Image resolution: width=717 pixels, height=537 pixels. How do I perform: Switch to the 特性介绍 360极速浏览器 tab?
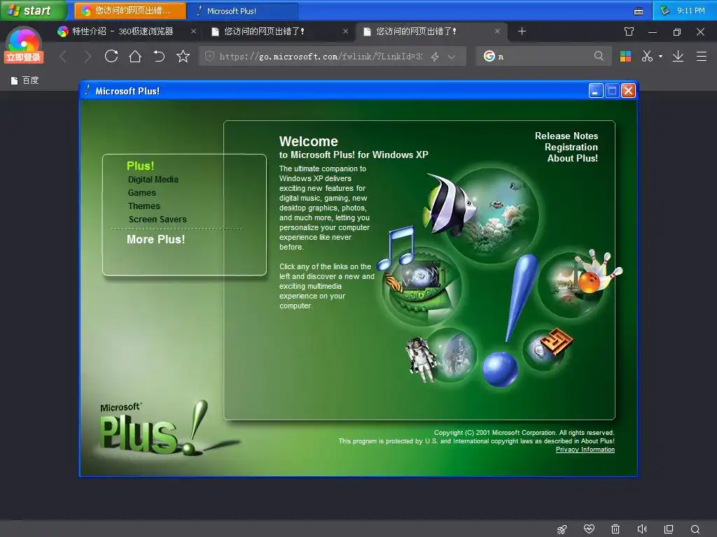(123, 31)
